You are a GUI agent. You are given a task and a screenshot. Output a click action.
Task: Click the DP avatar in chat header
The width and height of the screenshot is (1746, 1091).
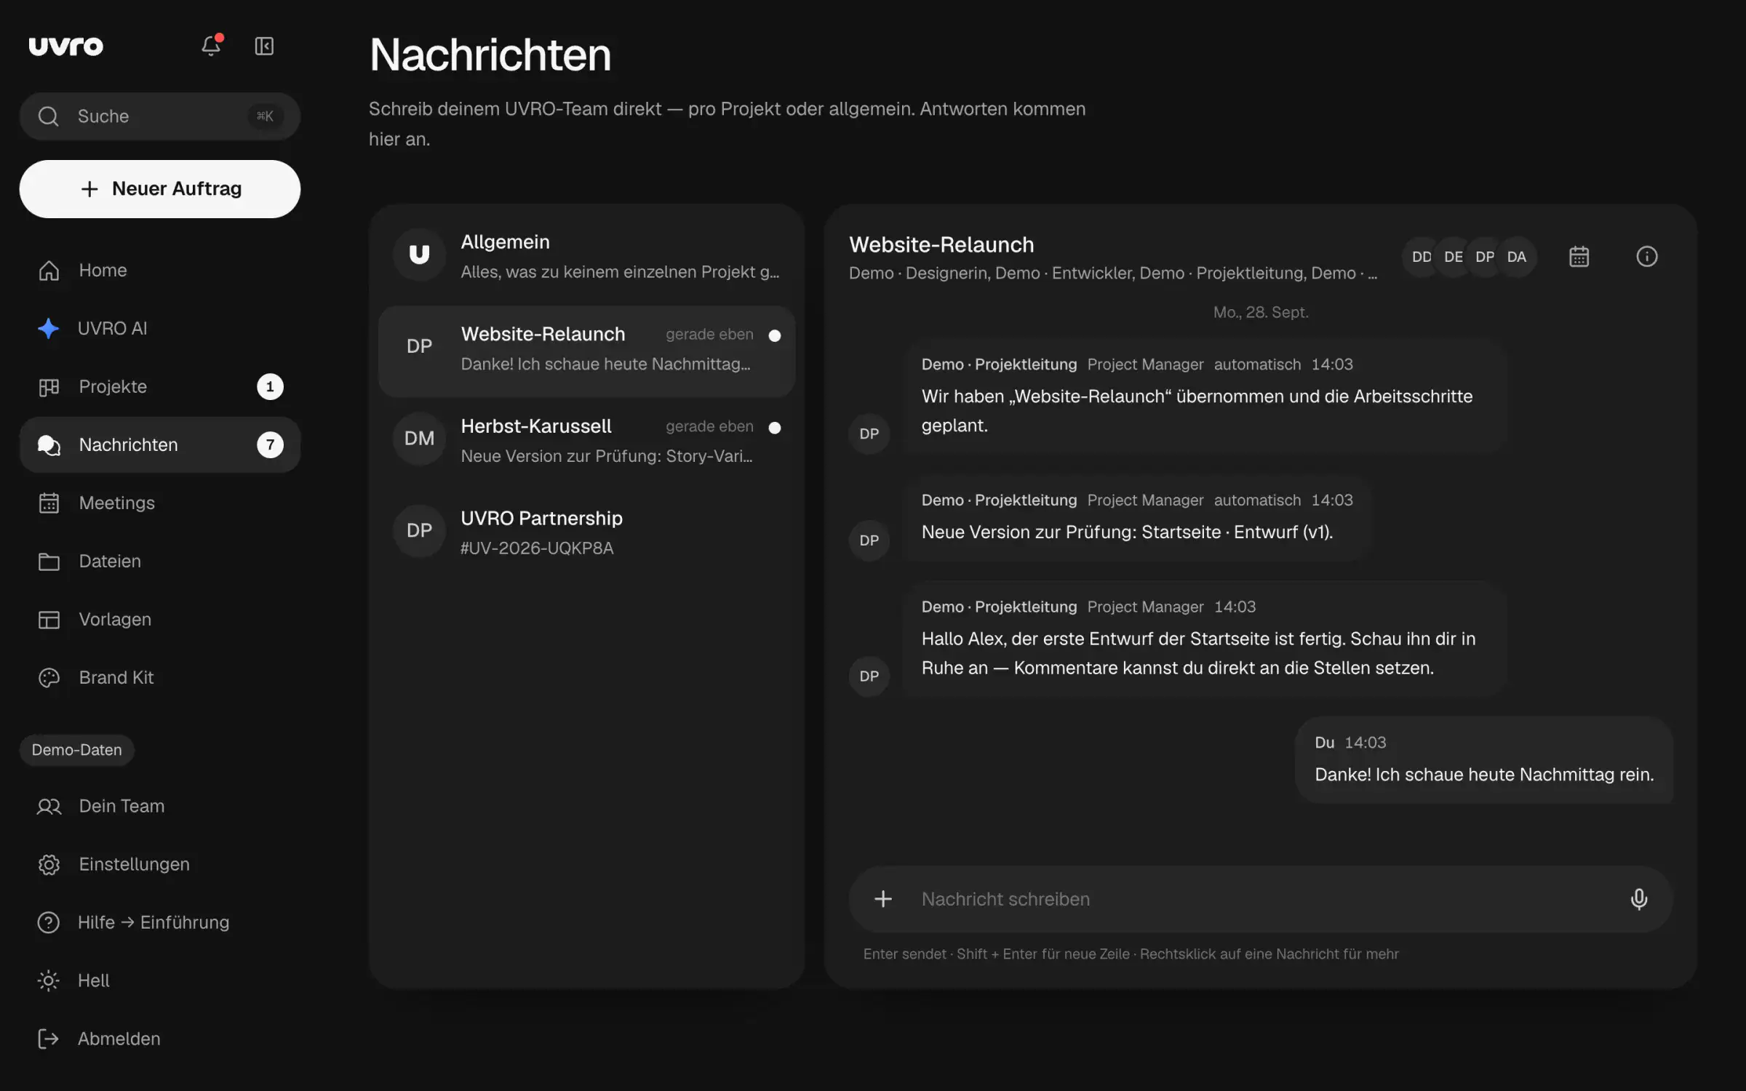[1485, 257]
